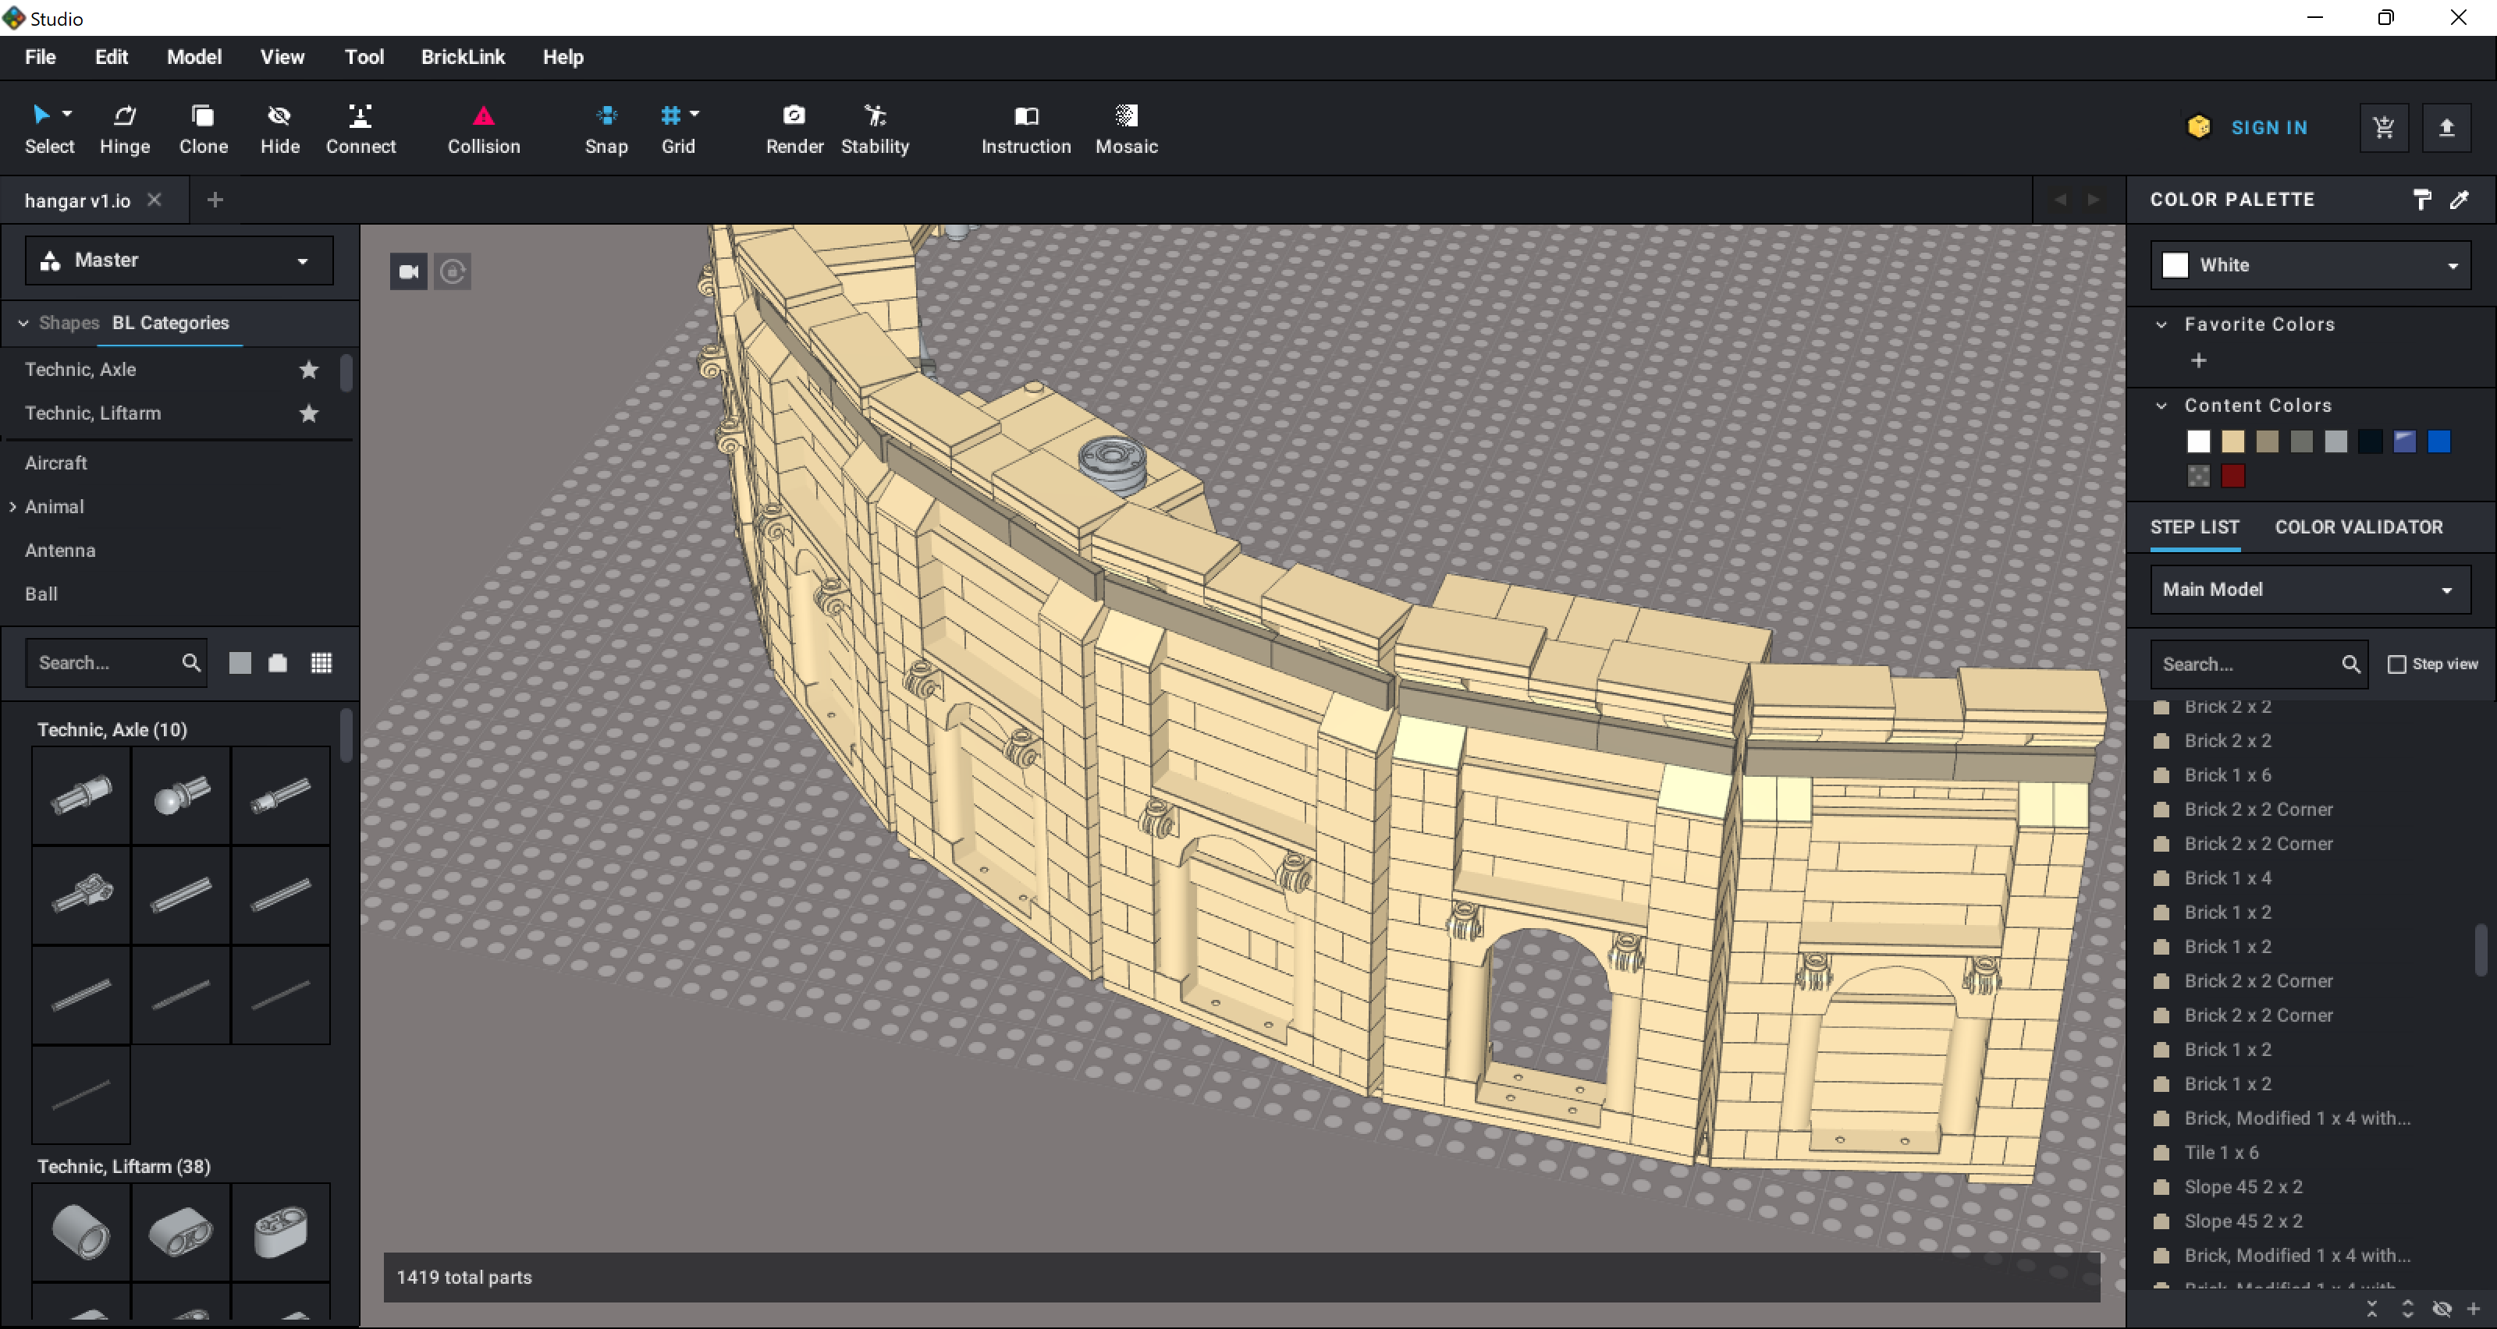2497x1329 pixels.
Task: Click the SIGN IN link
Action: tap(2268, 128)
